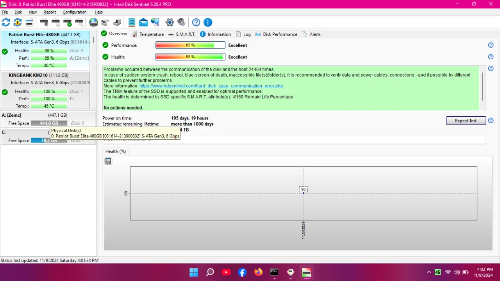Click KINGBANK Temp. 45 °C bar
The width and height of the screenshot is (500, 281).
(x=49, y=106)
